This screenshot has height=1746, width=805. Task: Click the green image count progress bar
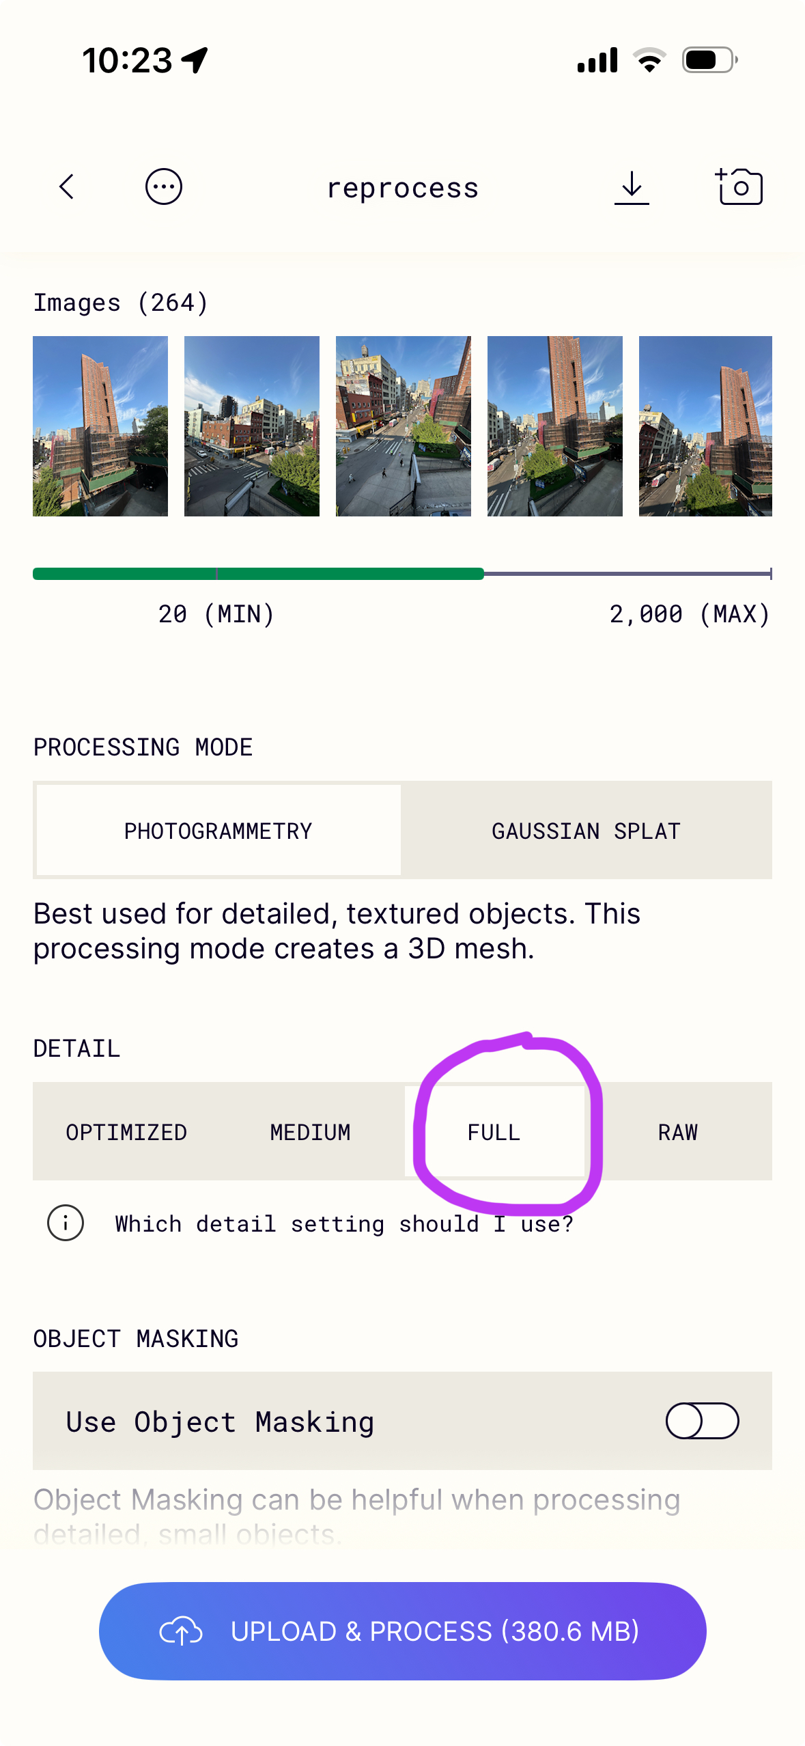point(258,574)
